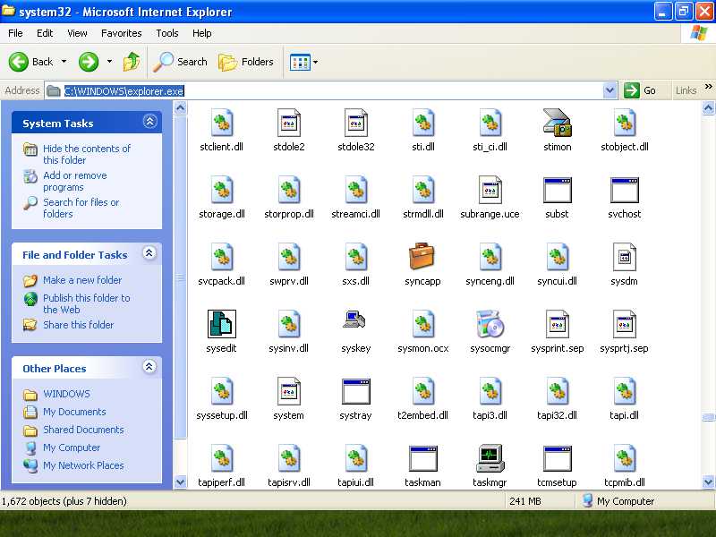This screenshot has height=537, width=716.
Task: Open the Favorites menu
Action: tap(122, 33)
